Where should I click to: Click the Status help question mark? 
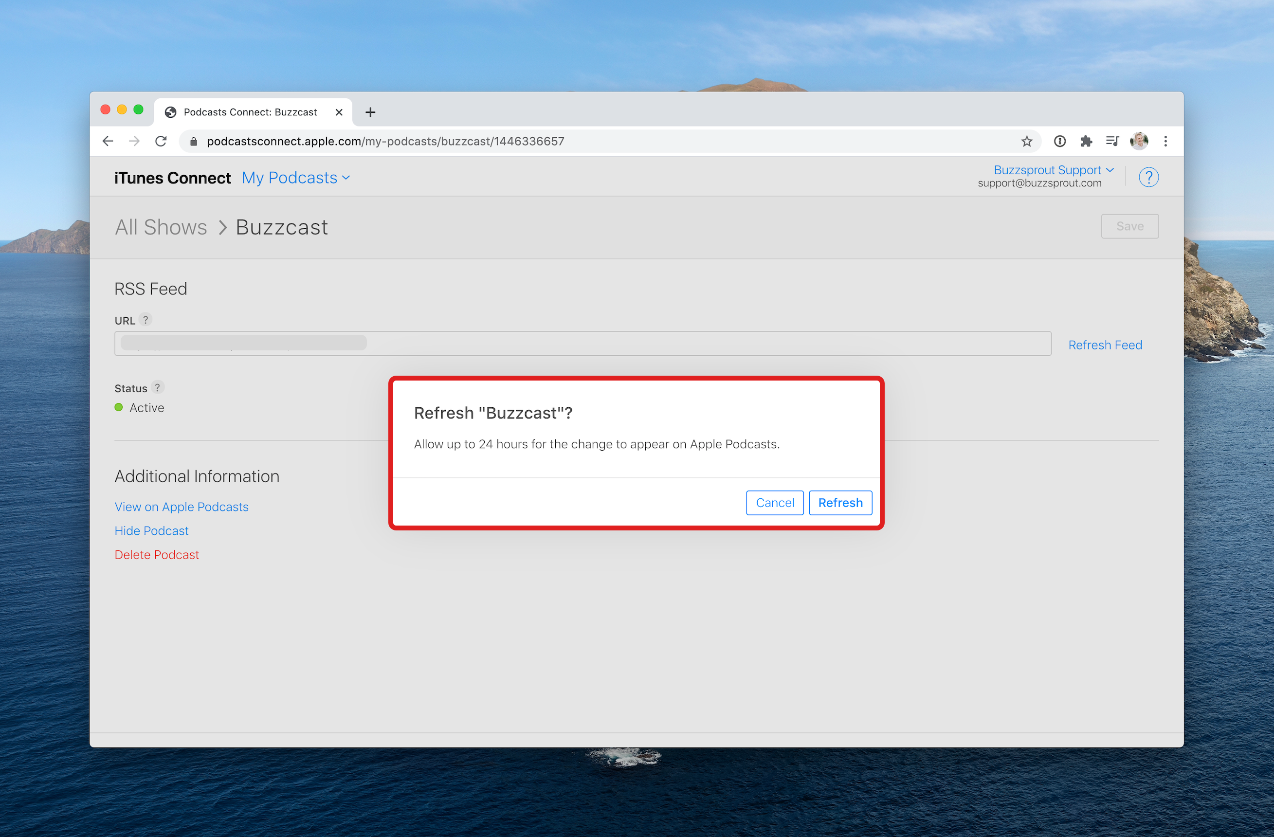(x=157, y=387)
